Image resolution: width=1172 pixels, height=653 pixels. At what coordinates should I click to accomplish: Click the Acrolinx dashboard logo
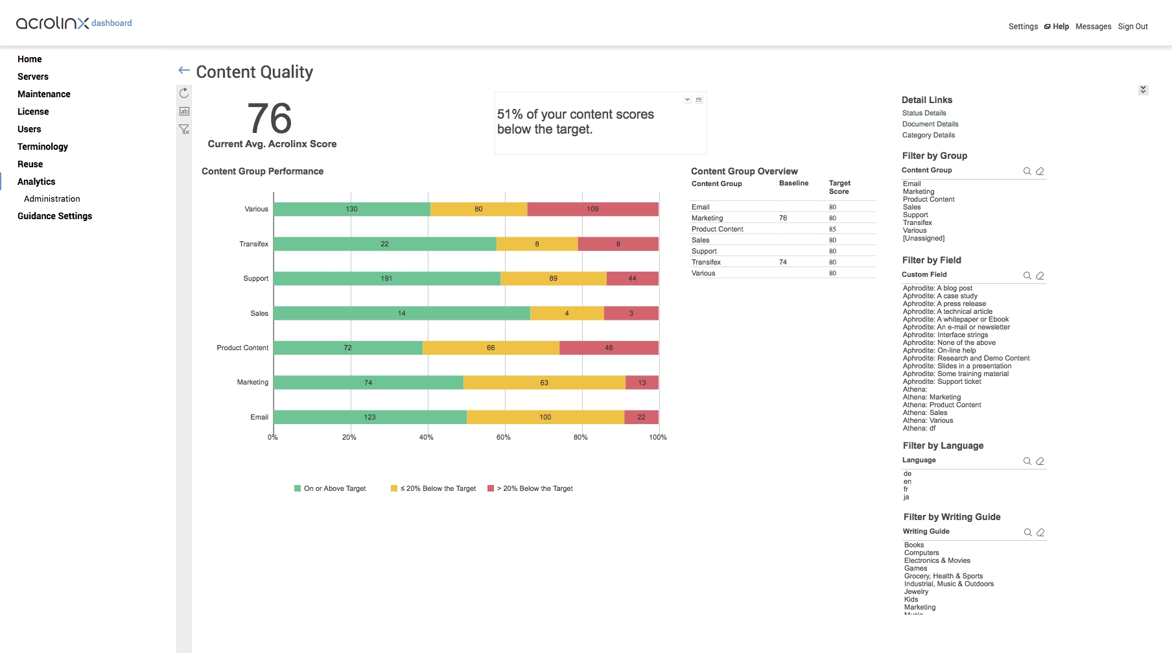point(74,23)
